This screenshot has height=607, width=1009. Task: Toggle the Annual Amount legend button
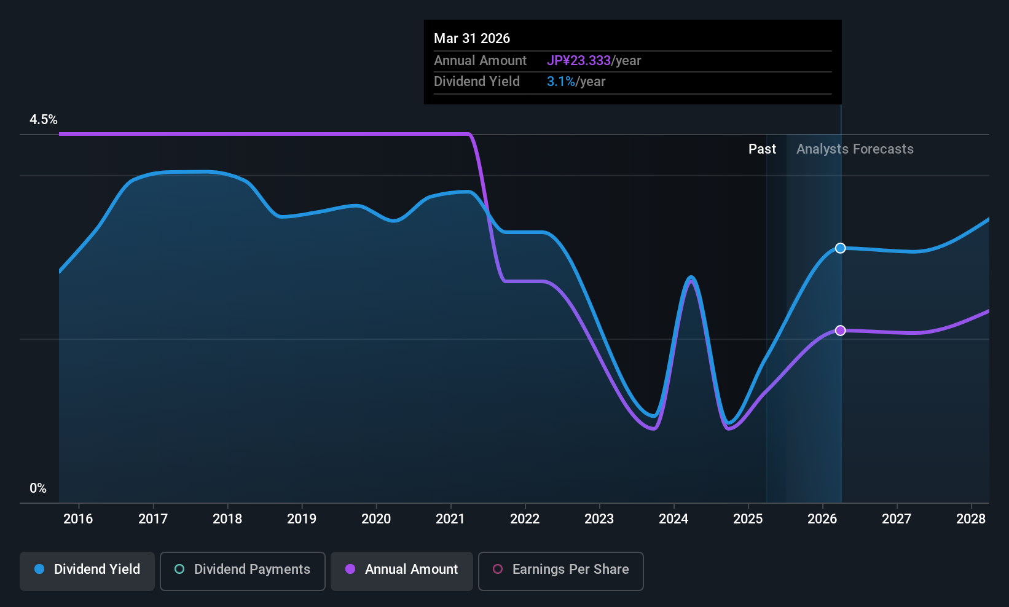(x=402, y=571)
